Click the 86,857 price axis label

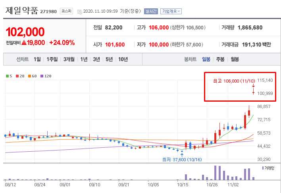click(264, 106)
